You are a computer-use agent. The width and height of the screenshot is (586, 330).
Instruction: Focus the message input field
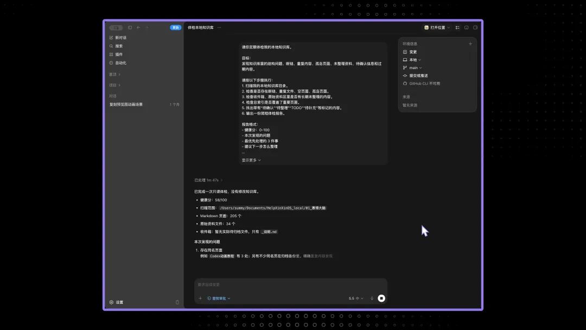tap(290, 285)
